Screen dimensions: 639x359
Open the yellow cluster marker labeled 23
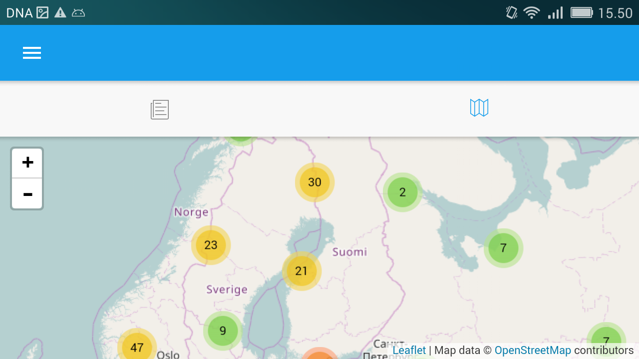coord(211,245)
